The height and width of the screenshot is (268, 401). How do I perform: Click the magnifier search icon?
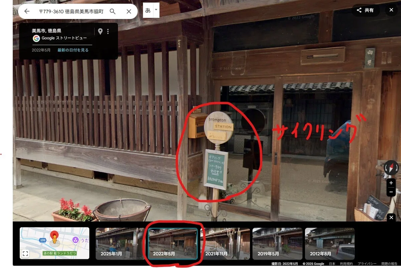(x=113, y=11)
